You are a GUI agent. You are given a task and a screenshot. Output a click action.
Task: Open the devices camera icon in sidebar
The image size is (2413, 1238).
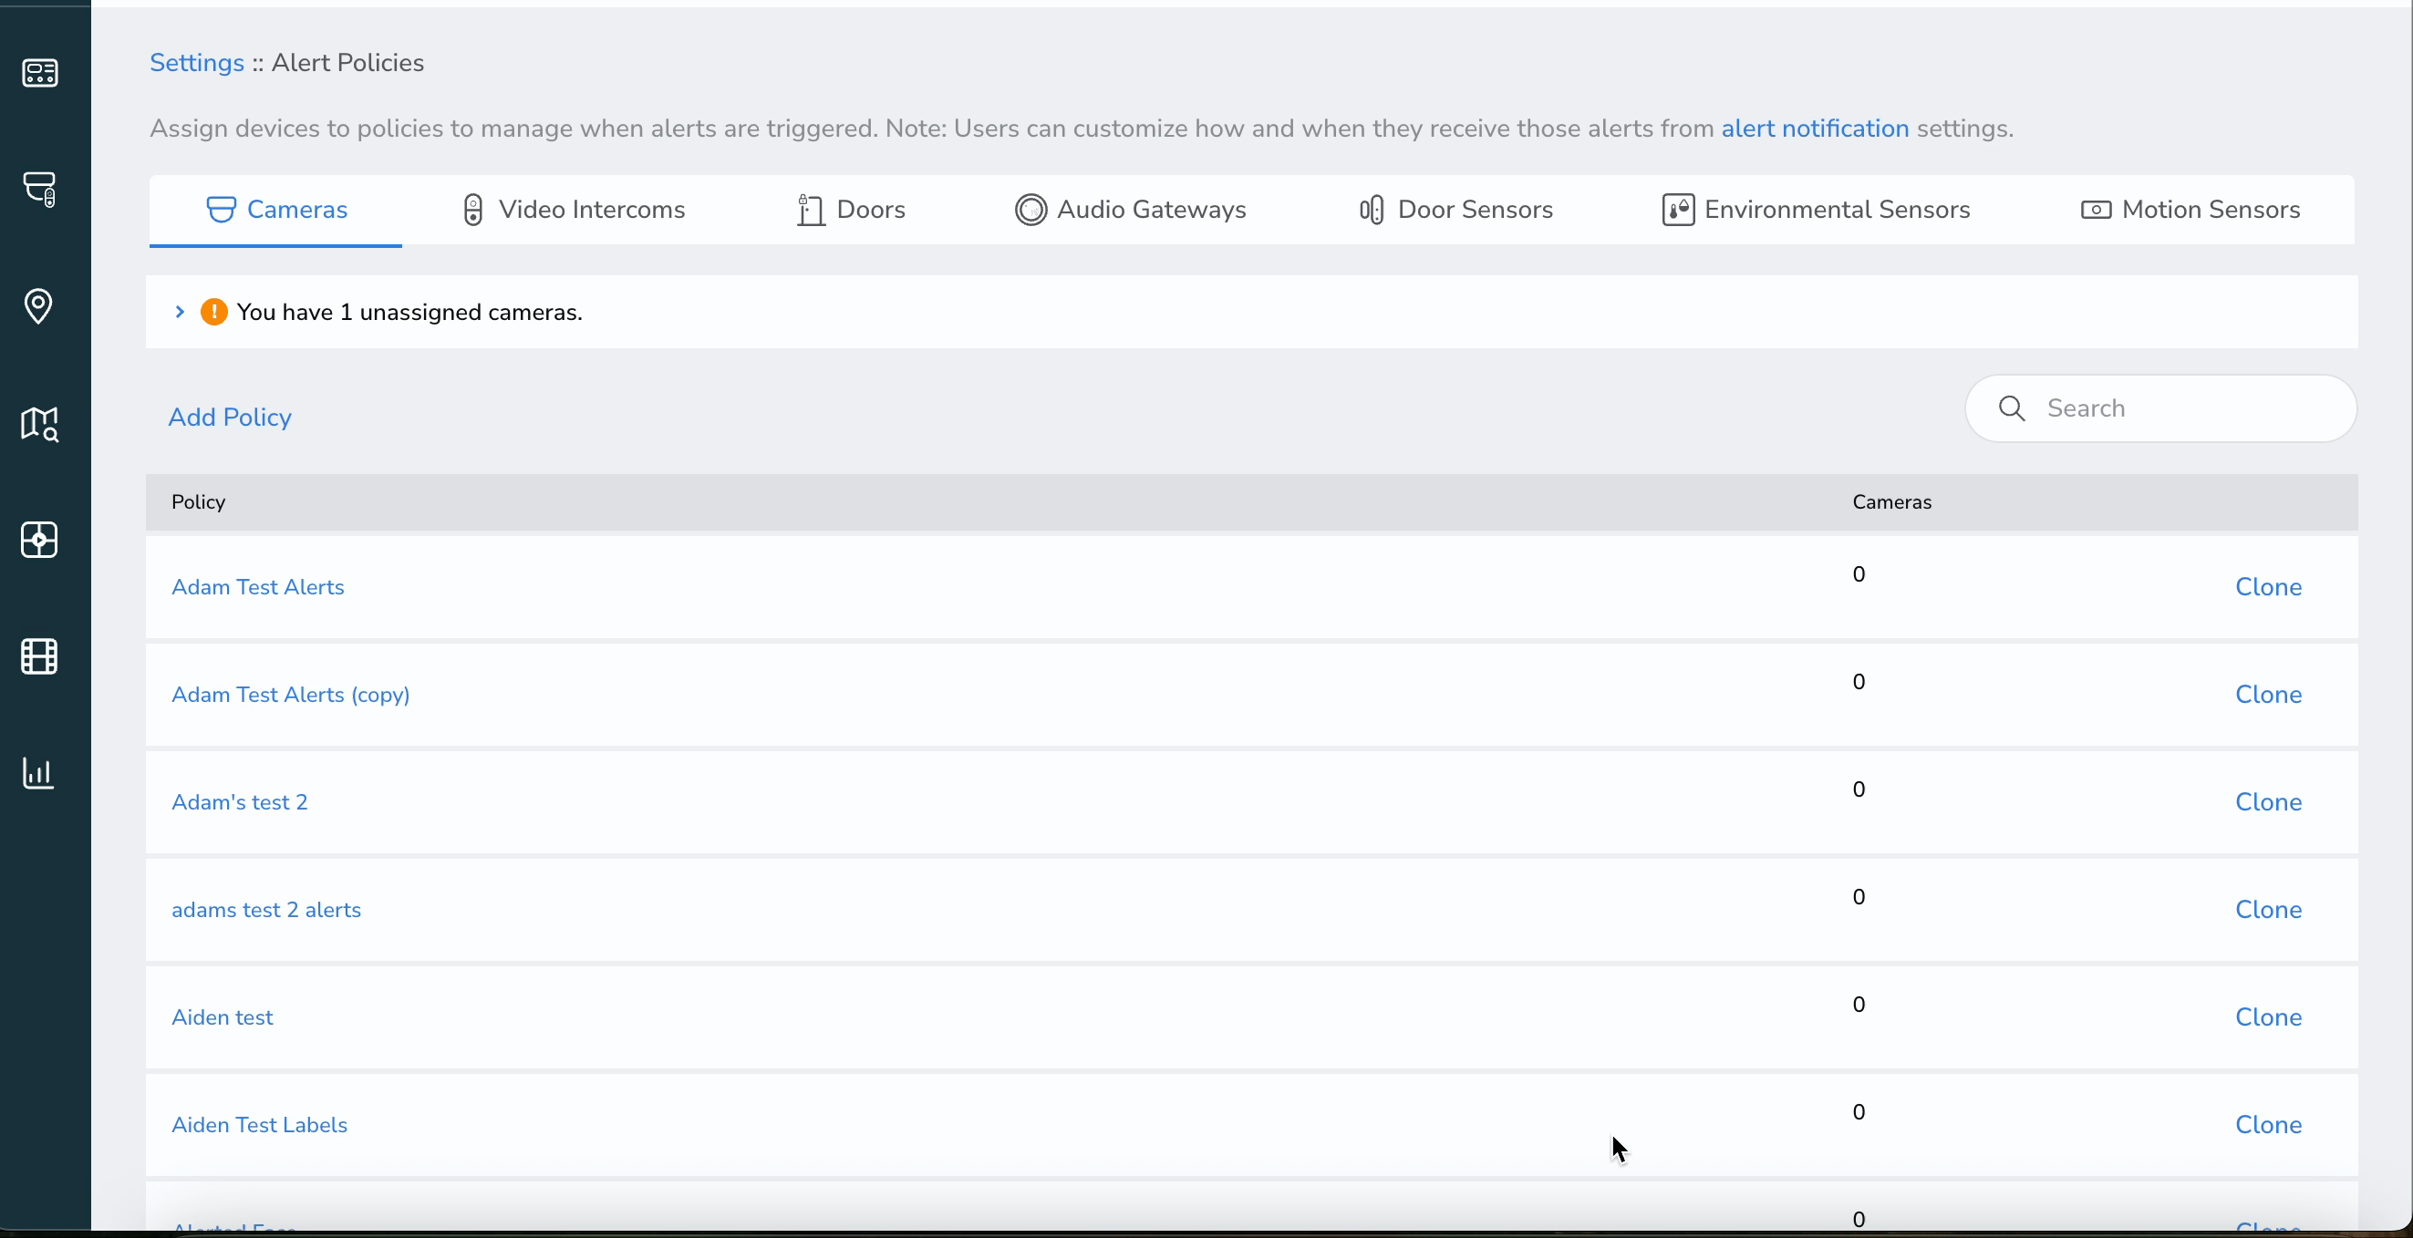tap(39, 190)
